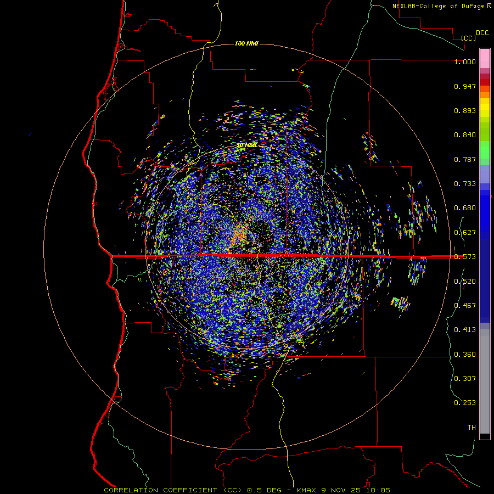Pick the lavender color bar segment
This screenshot has height=494, width=494.
[485, 174]
